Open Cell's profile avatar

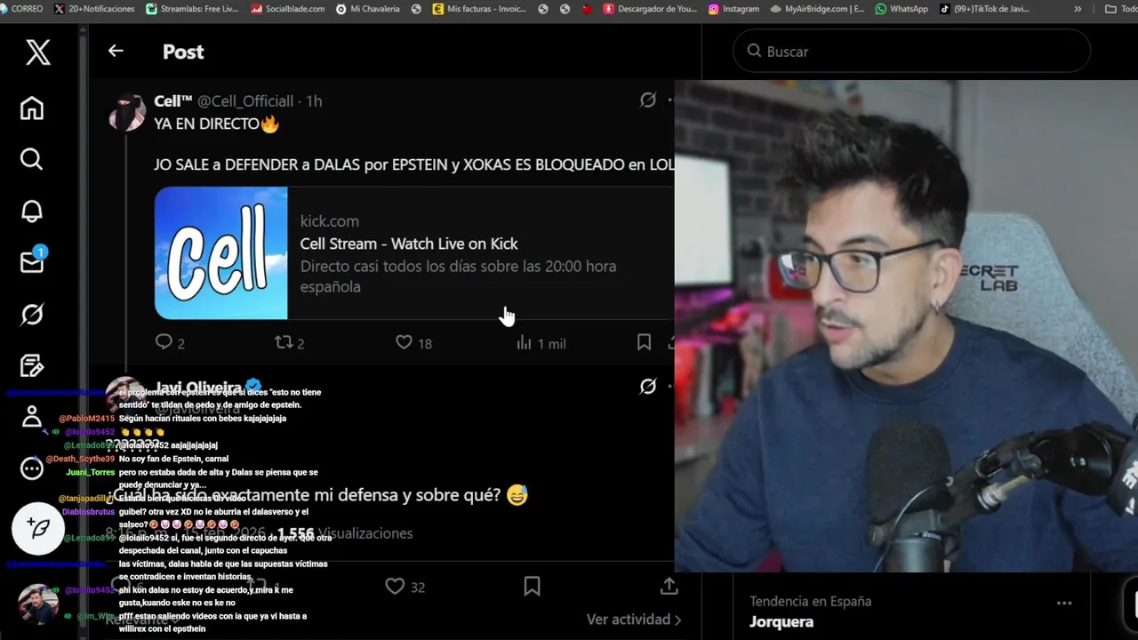pyautogui.click(x=127, y=113)
